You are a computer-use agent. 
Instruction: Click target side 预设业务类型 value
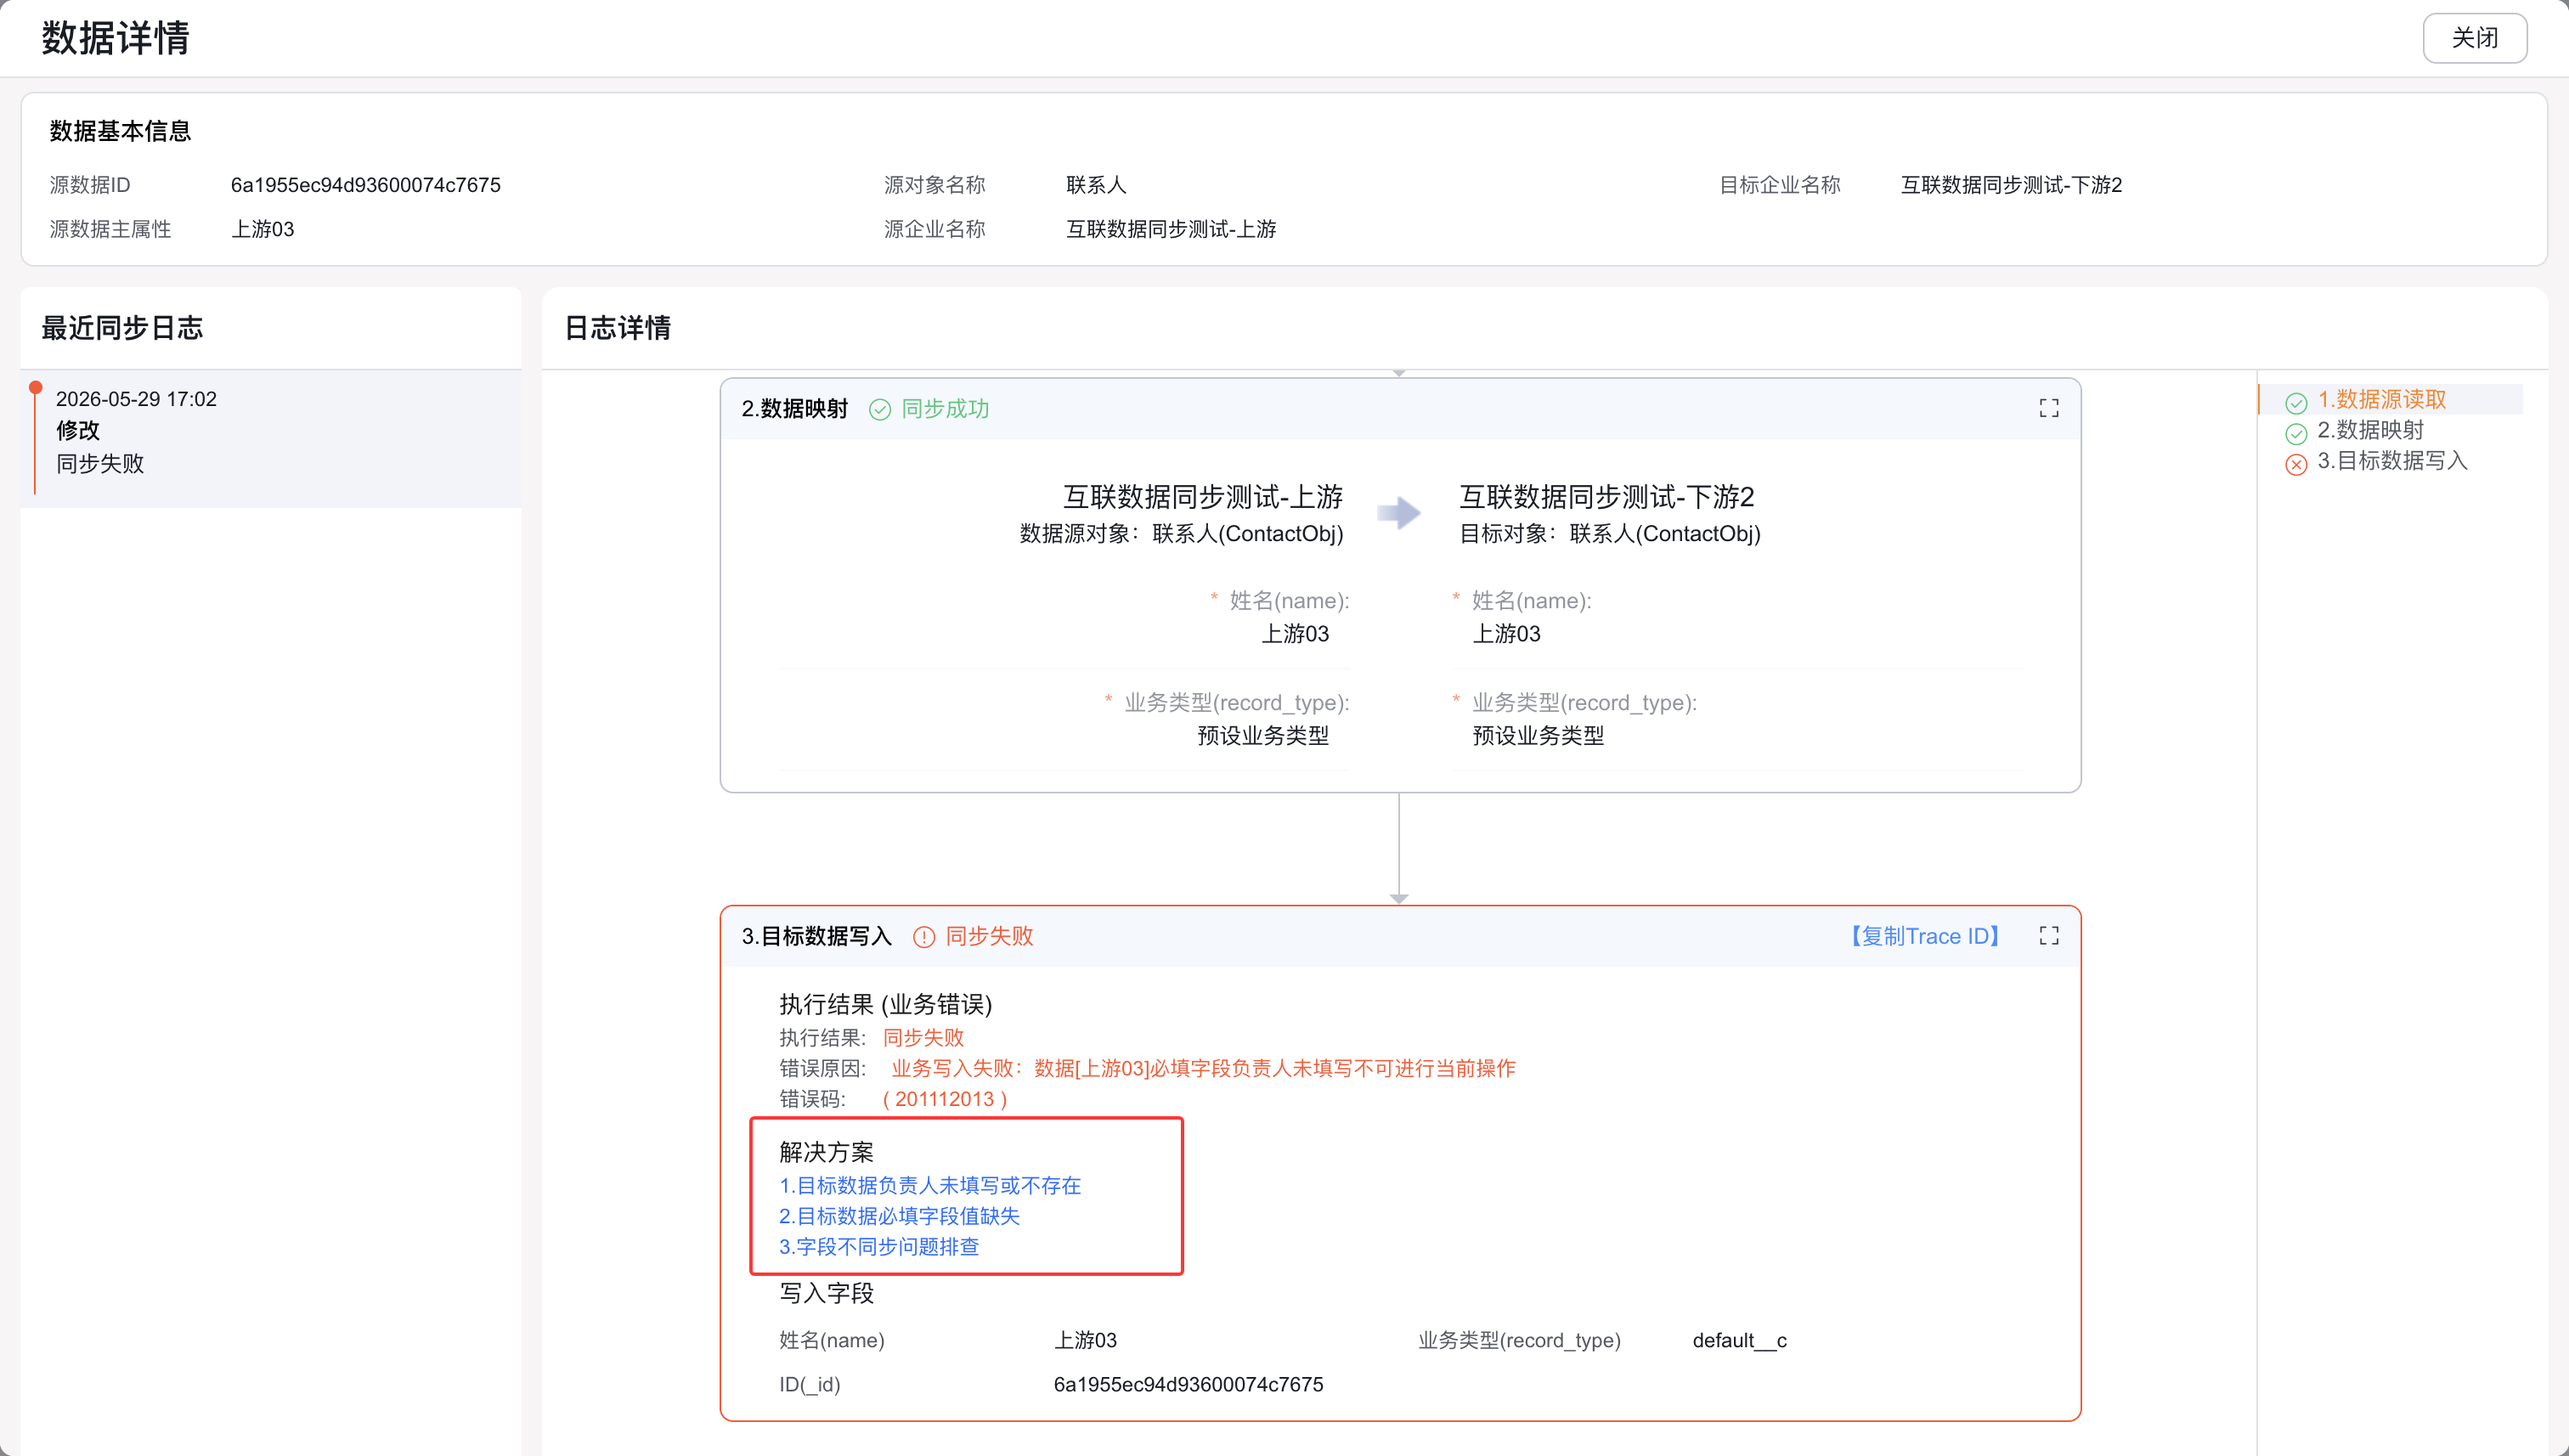click(x=1537, y=736)
